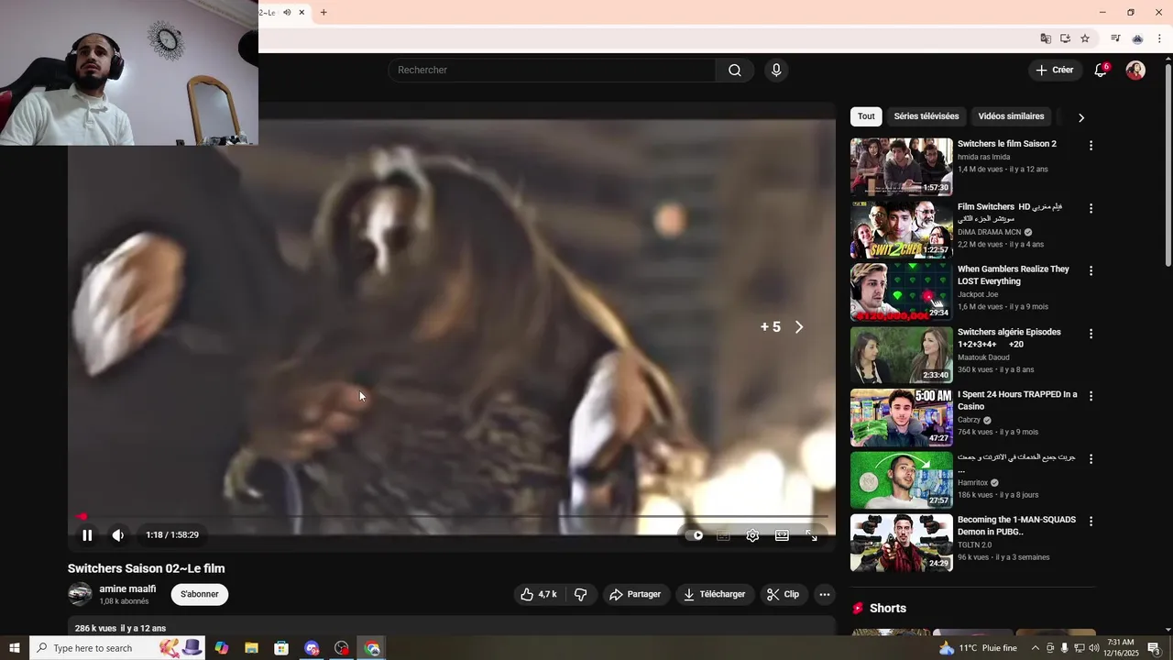
Task: Open the Hamritox video thumbnail
Action: tap(902, 479)
